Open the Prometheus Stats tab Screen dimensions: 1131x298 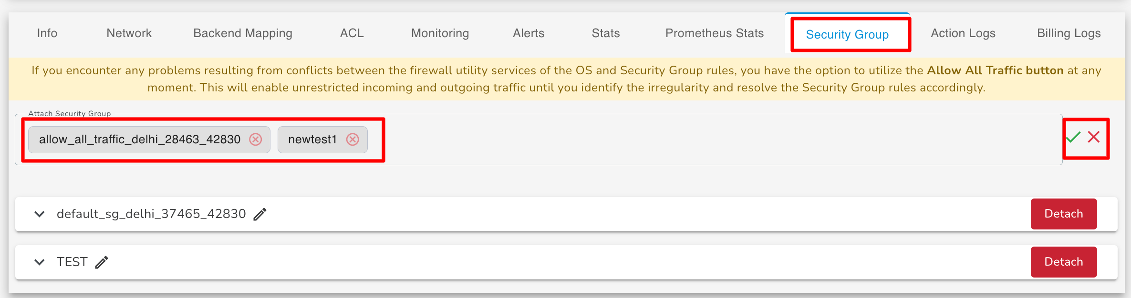click(714, 33)
